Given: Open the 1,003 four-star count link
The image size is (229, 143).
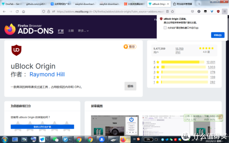Looking at the screenshot, I should (x=211, y=67).
